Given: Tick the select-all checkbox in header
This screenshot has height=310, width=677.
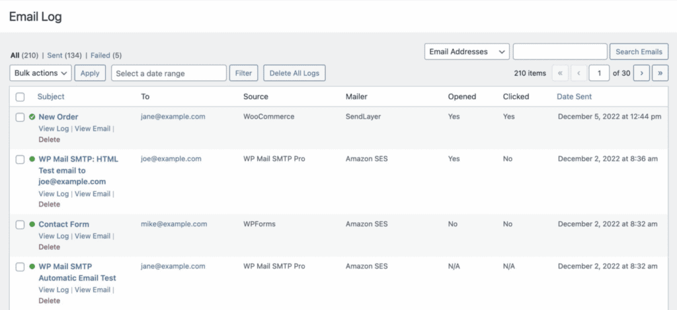Looking at the screenshot, I should 20,97.
